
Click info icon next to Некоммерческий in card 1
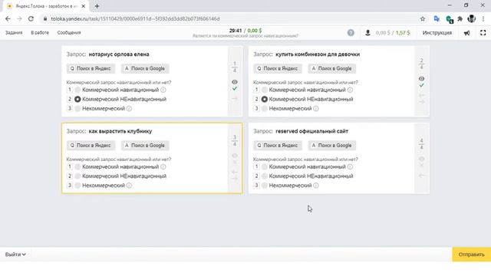pos(129,109)
